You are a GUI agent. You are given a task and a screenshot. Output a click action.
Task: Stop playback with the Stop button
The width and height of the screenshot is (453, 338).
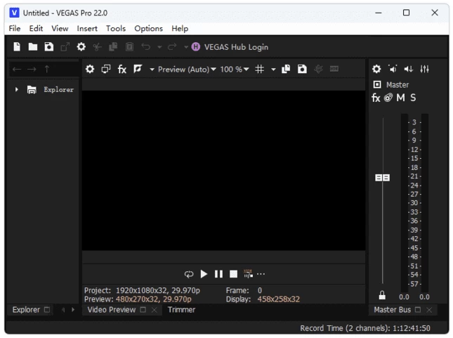pos(234,274)
